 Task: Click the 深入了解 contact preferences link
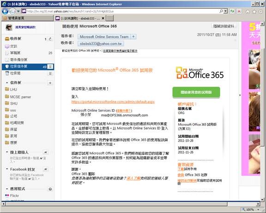133,178
